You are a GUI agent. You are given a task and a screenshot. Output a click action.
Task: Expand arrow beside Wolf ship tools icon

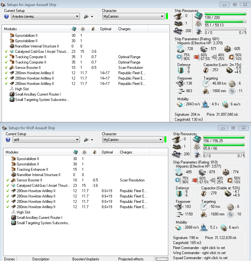click(x=92, y=140)
